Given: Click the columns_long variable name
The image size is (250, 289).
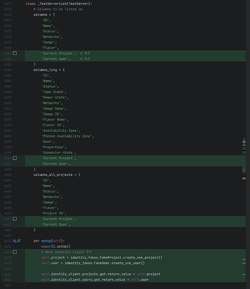Looking at the screenshot, I should point(45,70).
